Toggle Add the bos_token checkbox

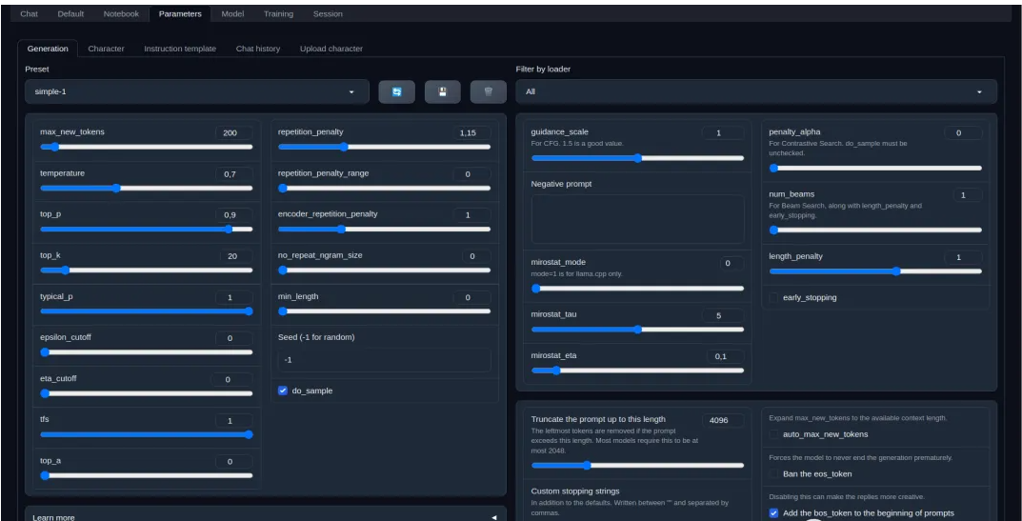[x=773, y=513]
